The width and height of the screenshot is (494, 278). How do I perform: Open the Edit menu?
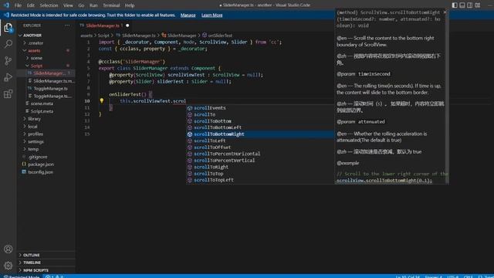tap(31, 5)
